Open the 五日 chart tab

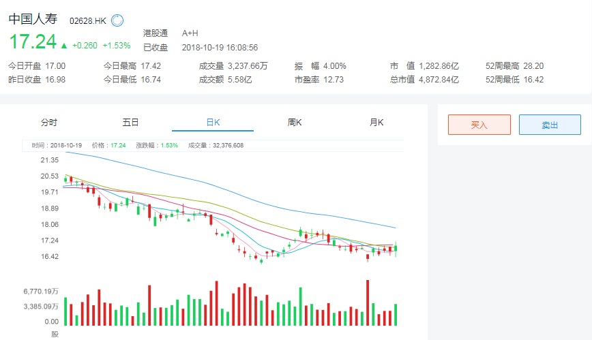(x=131, y=123)
